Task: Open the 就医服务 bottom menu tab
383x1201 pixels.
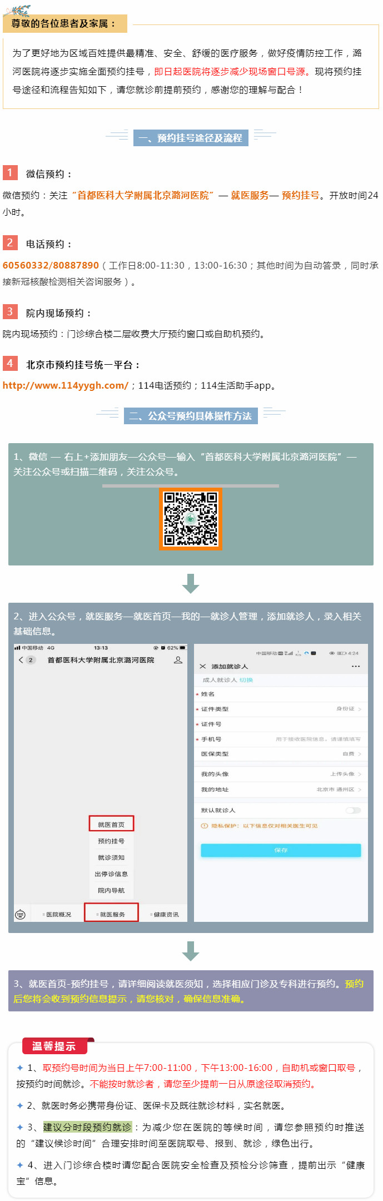Action: pos(111,914)
